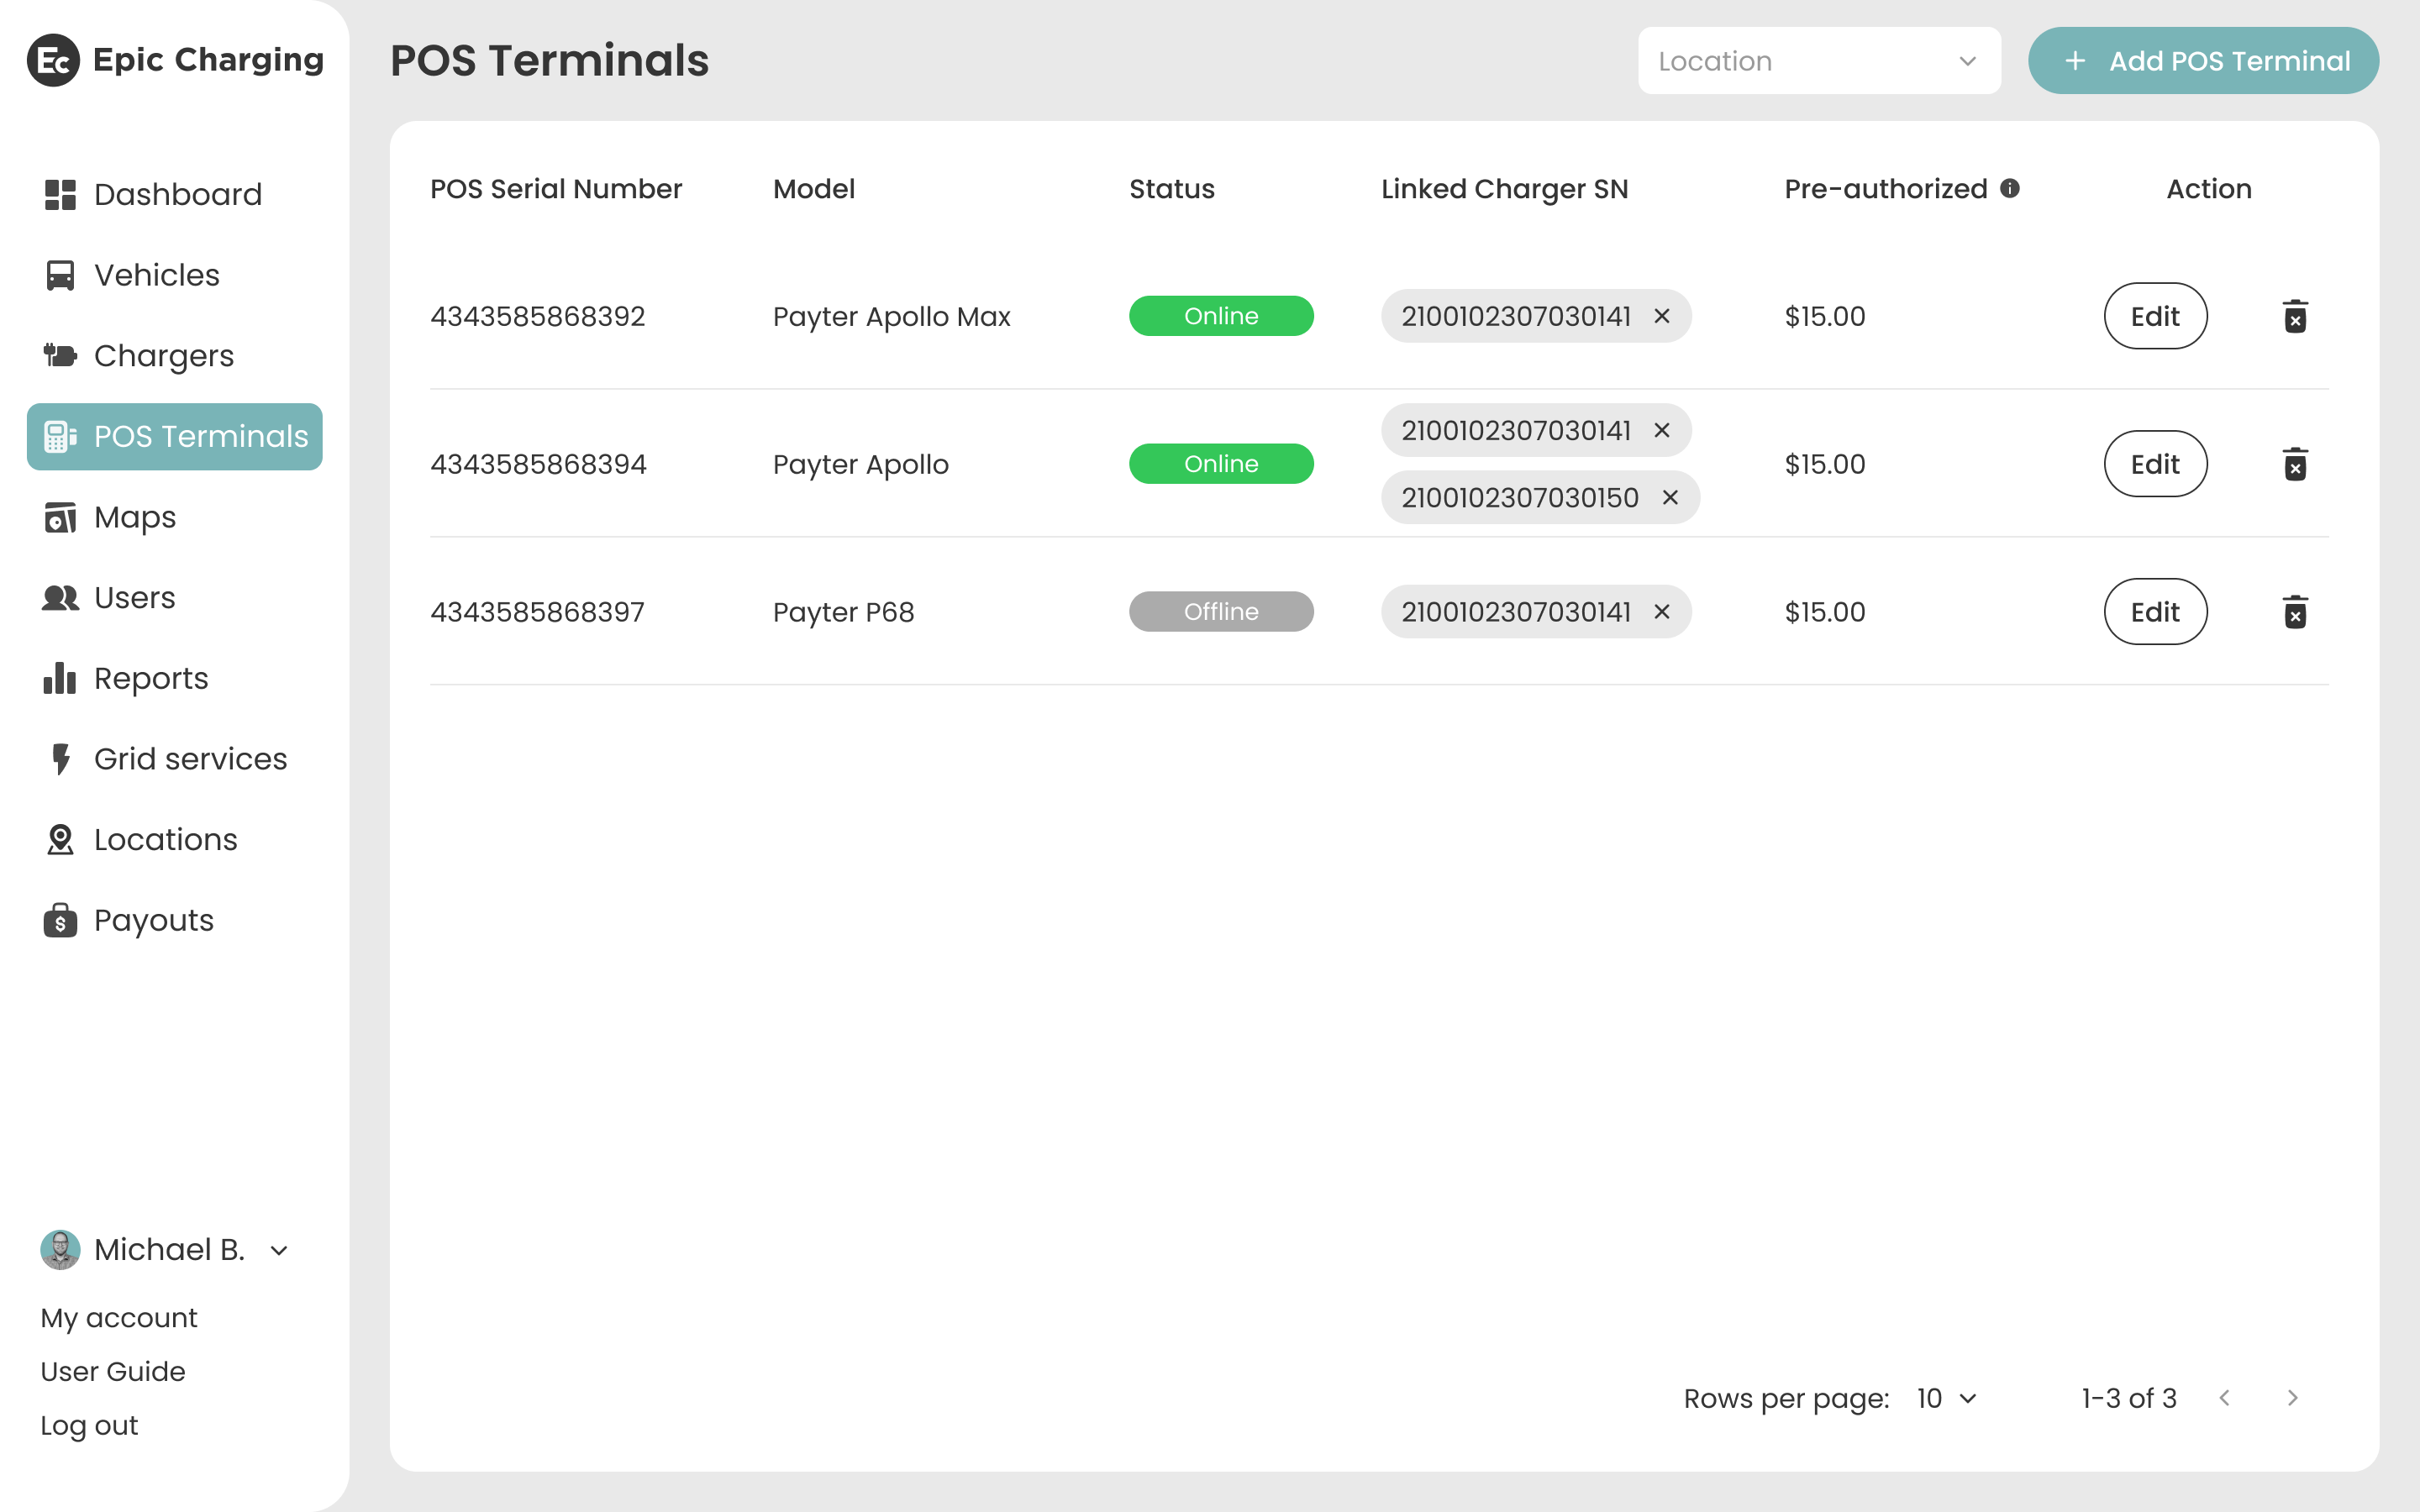Select POS Terminals in sidebar
Viewport: 2420px width, 1512px height.
pyautogui.click(x=175, y=437)
